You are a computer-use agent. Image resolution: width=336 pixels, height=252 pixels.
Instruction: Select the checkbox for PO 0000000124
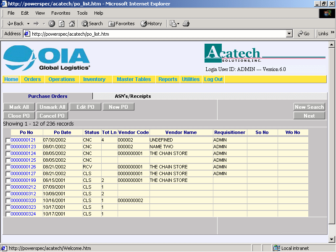(x=8, y=154)
